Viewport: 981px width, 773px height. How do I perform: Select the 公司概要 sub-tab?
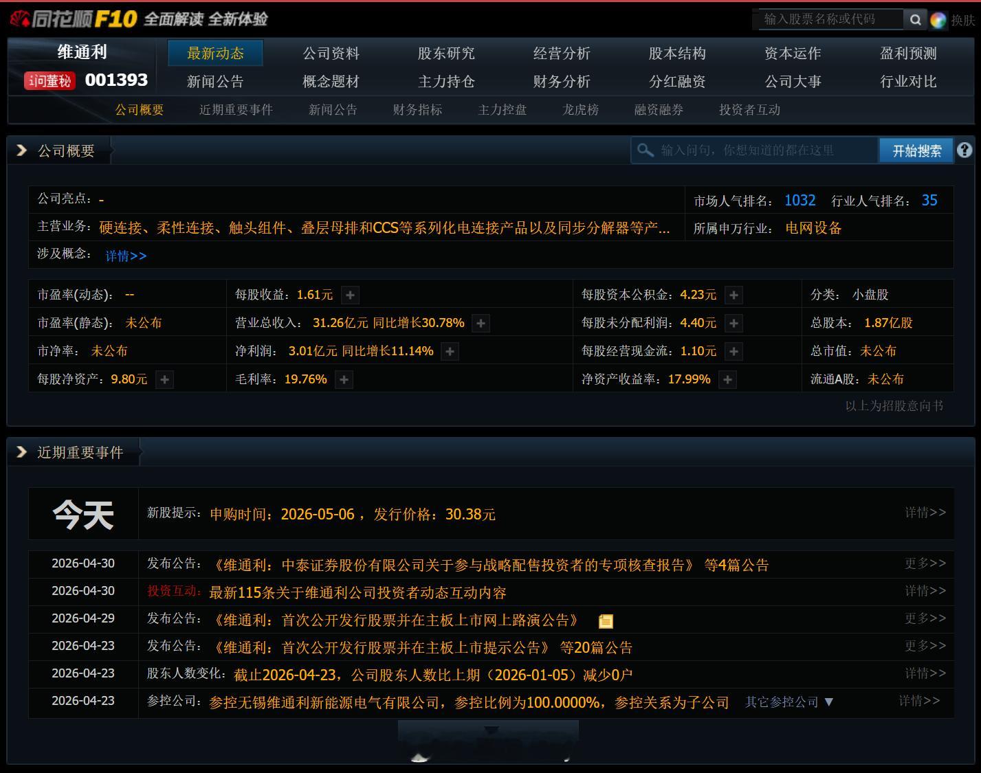coord(140,110)
